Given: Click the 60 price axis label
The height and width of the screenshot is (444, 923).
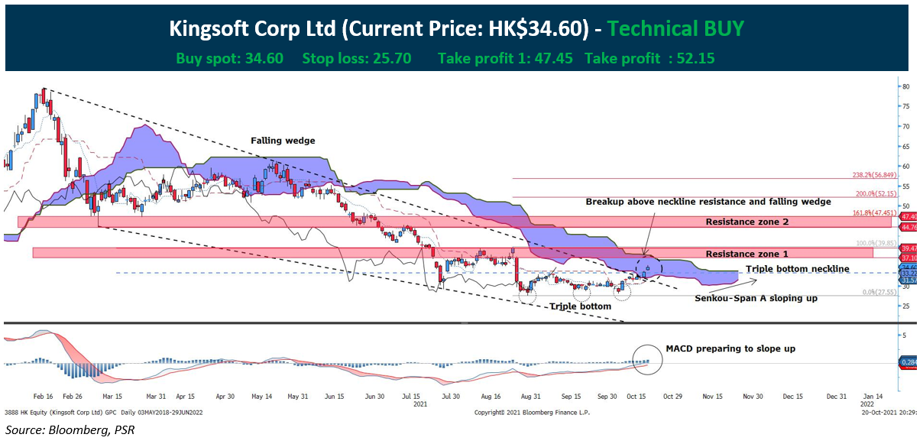Looking at the screenshot, I should pyautogui.click(x=905, y=167).
